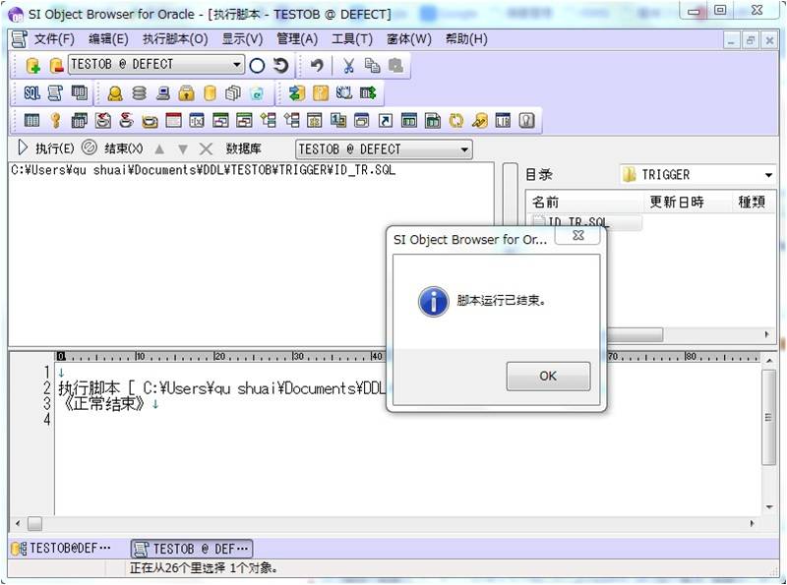The height and width of the screenshot is (585, 787).
Task: Click the SQL execution icon
Action: [x=32, y=92]
